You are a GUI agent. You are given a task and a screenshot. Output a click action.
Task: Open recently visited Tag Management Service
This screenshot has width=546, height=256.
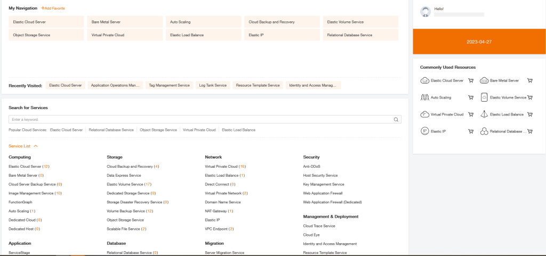(x=169, y=86)
